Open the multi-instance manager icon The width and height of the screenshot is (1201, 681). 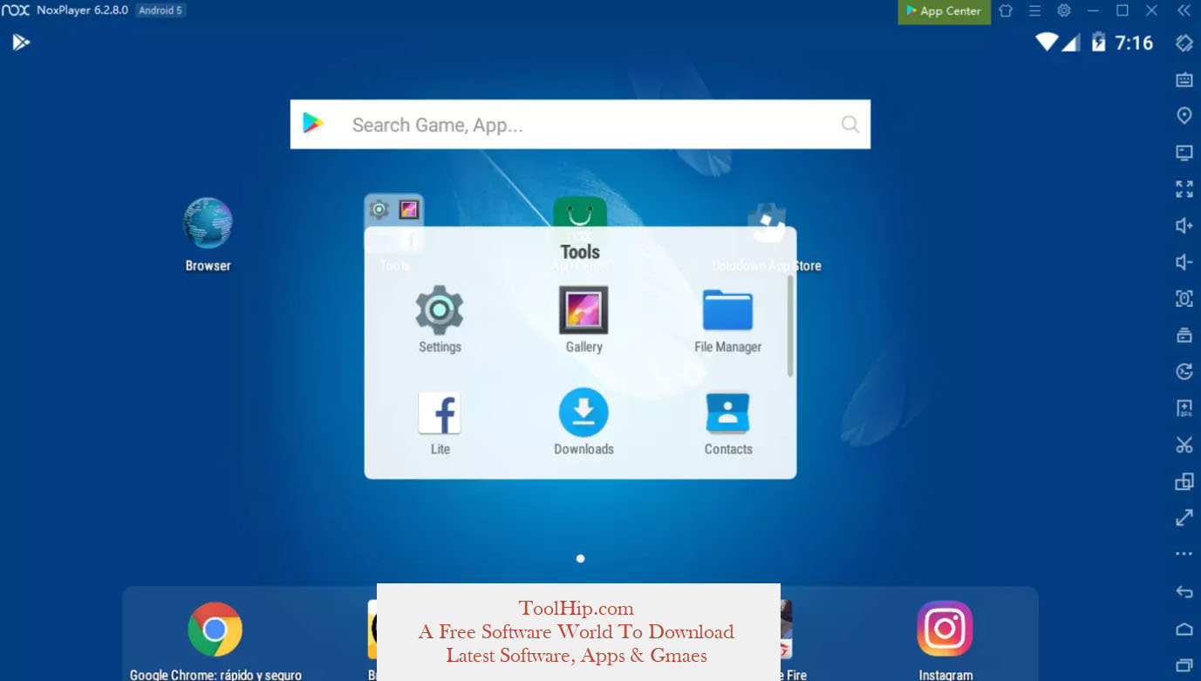tap(1184, 481)
